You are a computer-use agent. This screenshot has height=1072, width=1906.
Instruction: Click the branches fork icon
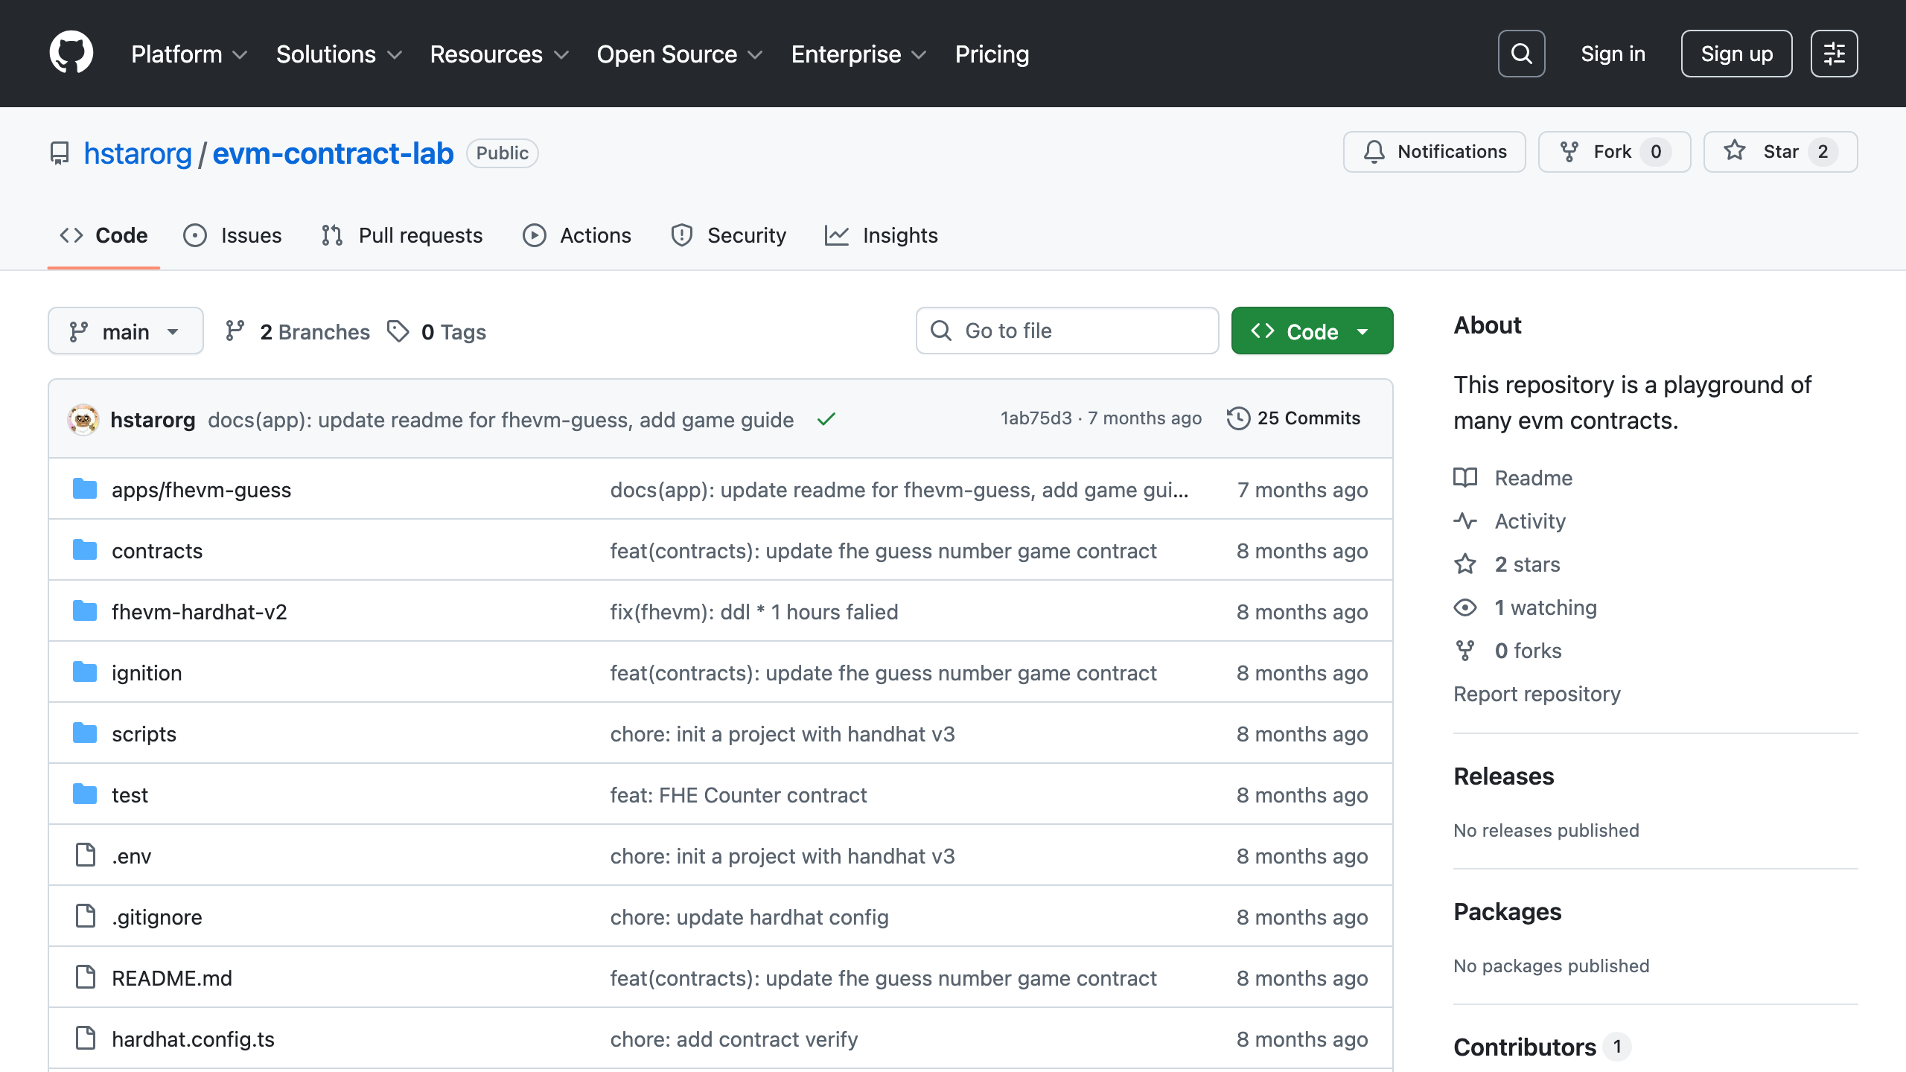click(235, 331)
